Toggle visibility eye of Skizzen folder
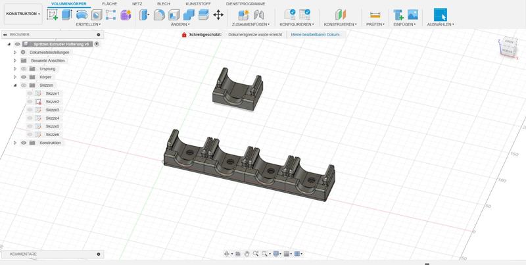 [24, 85]
